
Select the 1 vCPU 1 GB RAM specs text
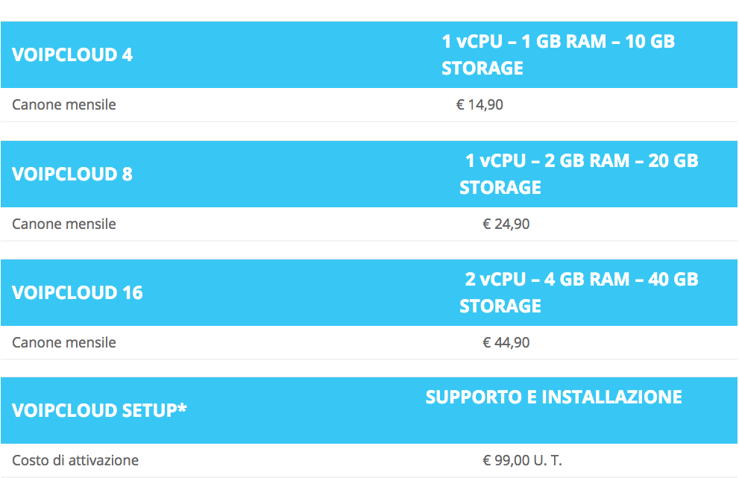pyautogui.click(x=558, y=42)
